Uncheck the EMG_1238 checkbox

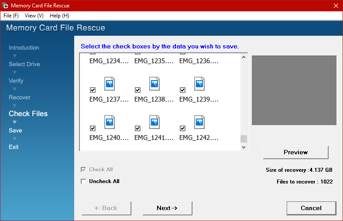click(x=137, y=90)
